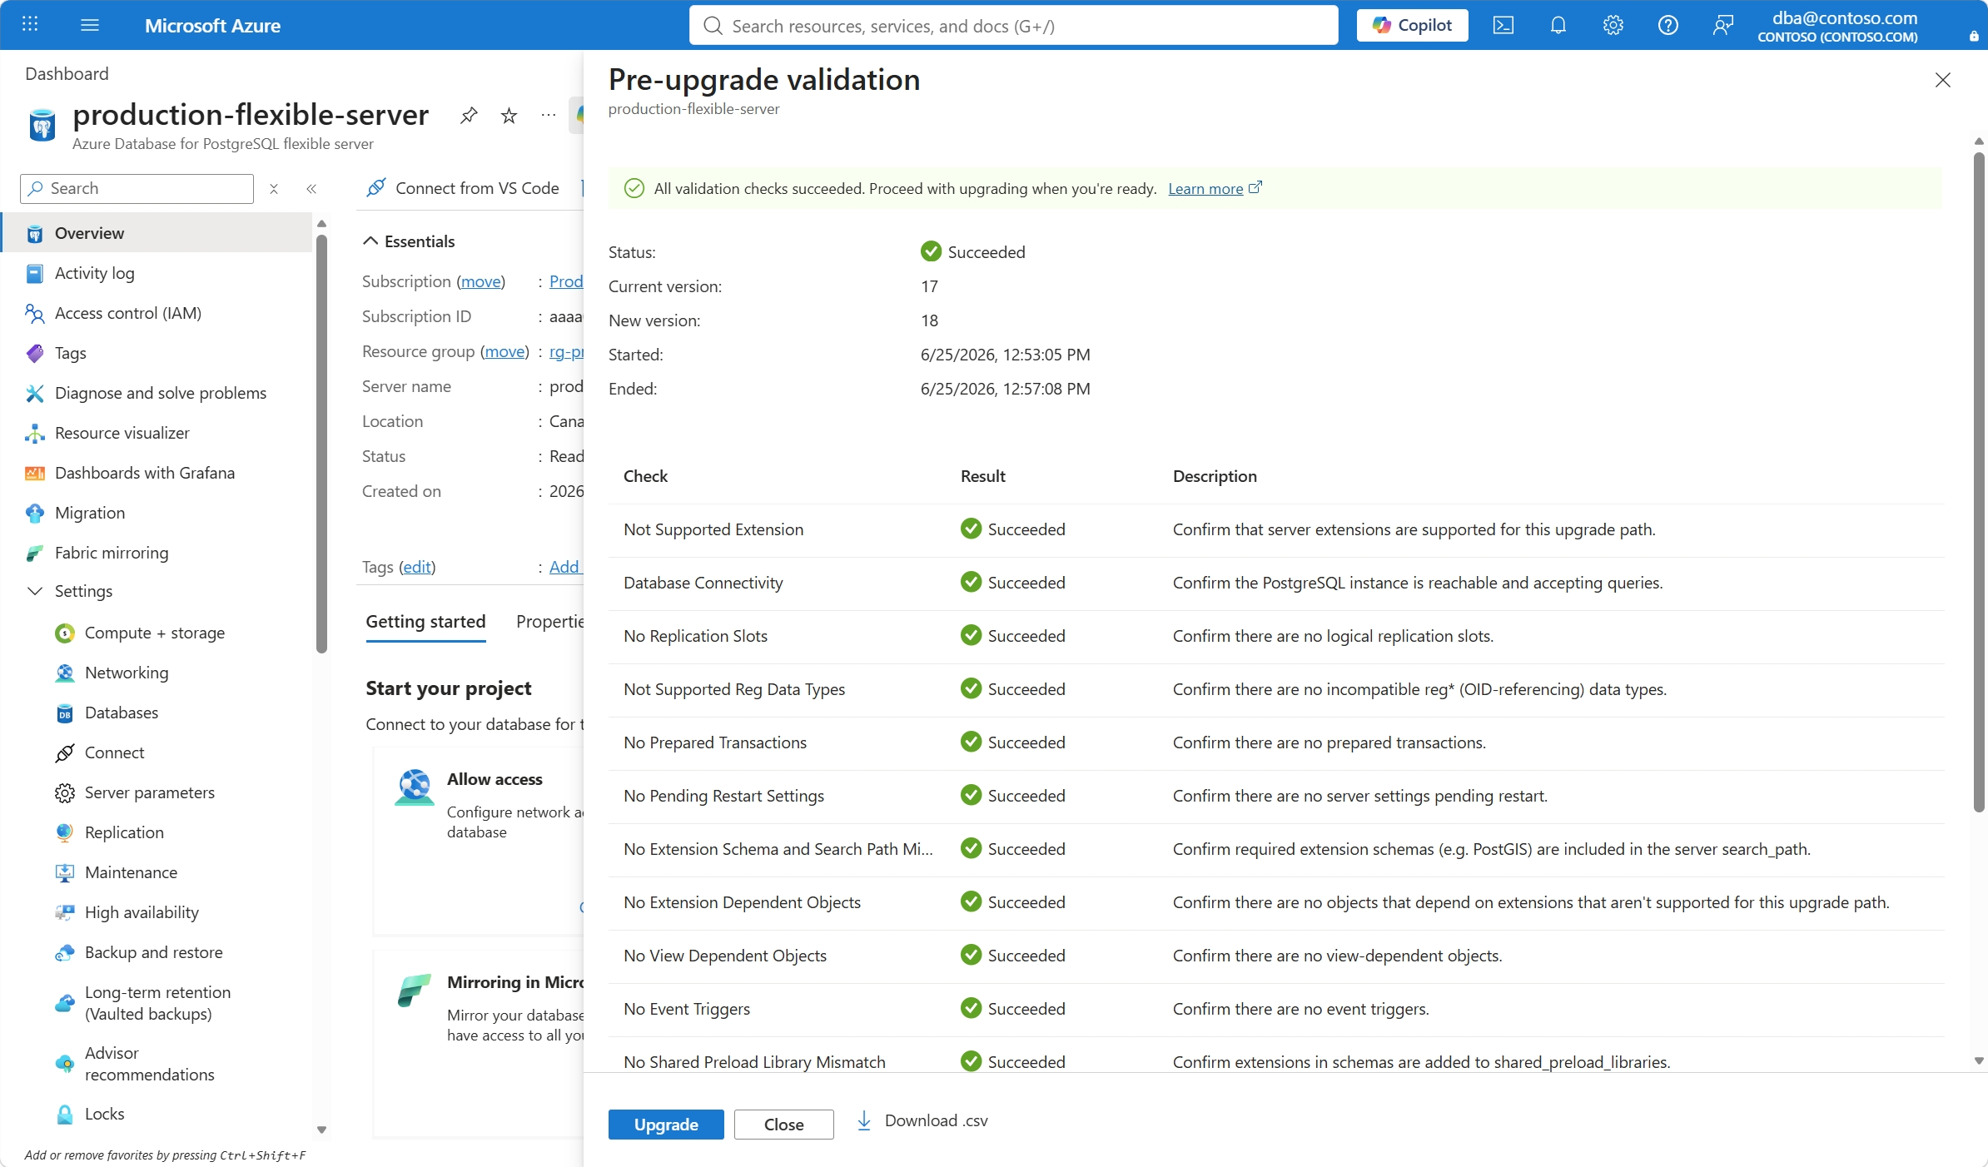Open the help question mark icon
Viewport: 1988px width, 1167px height.
coord(1667,26)
